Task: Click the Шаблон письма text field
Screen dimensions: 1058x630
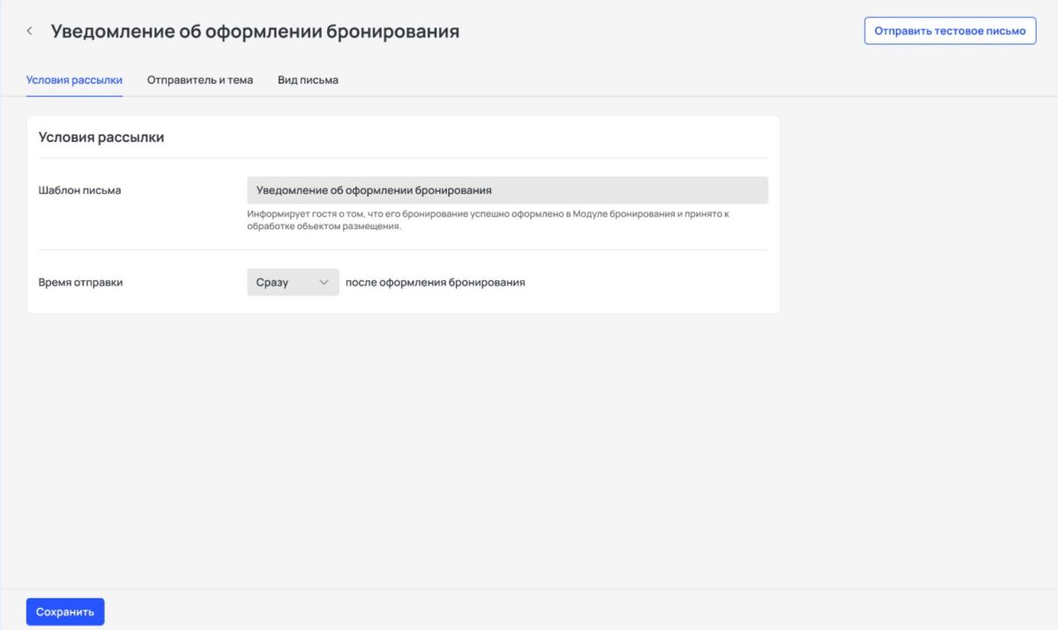Action: pyautogui.click(x=508, y=189)
